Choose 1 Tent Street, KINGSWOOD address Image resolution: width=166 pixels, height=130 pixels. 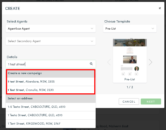coord(51,123)
